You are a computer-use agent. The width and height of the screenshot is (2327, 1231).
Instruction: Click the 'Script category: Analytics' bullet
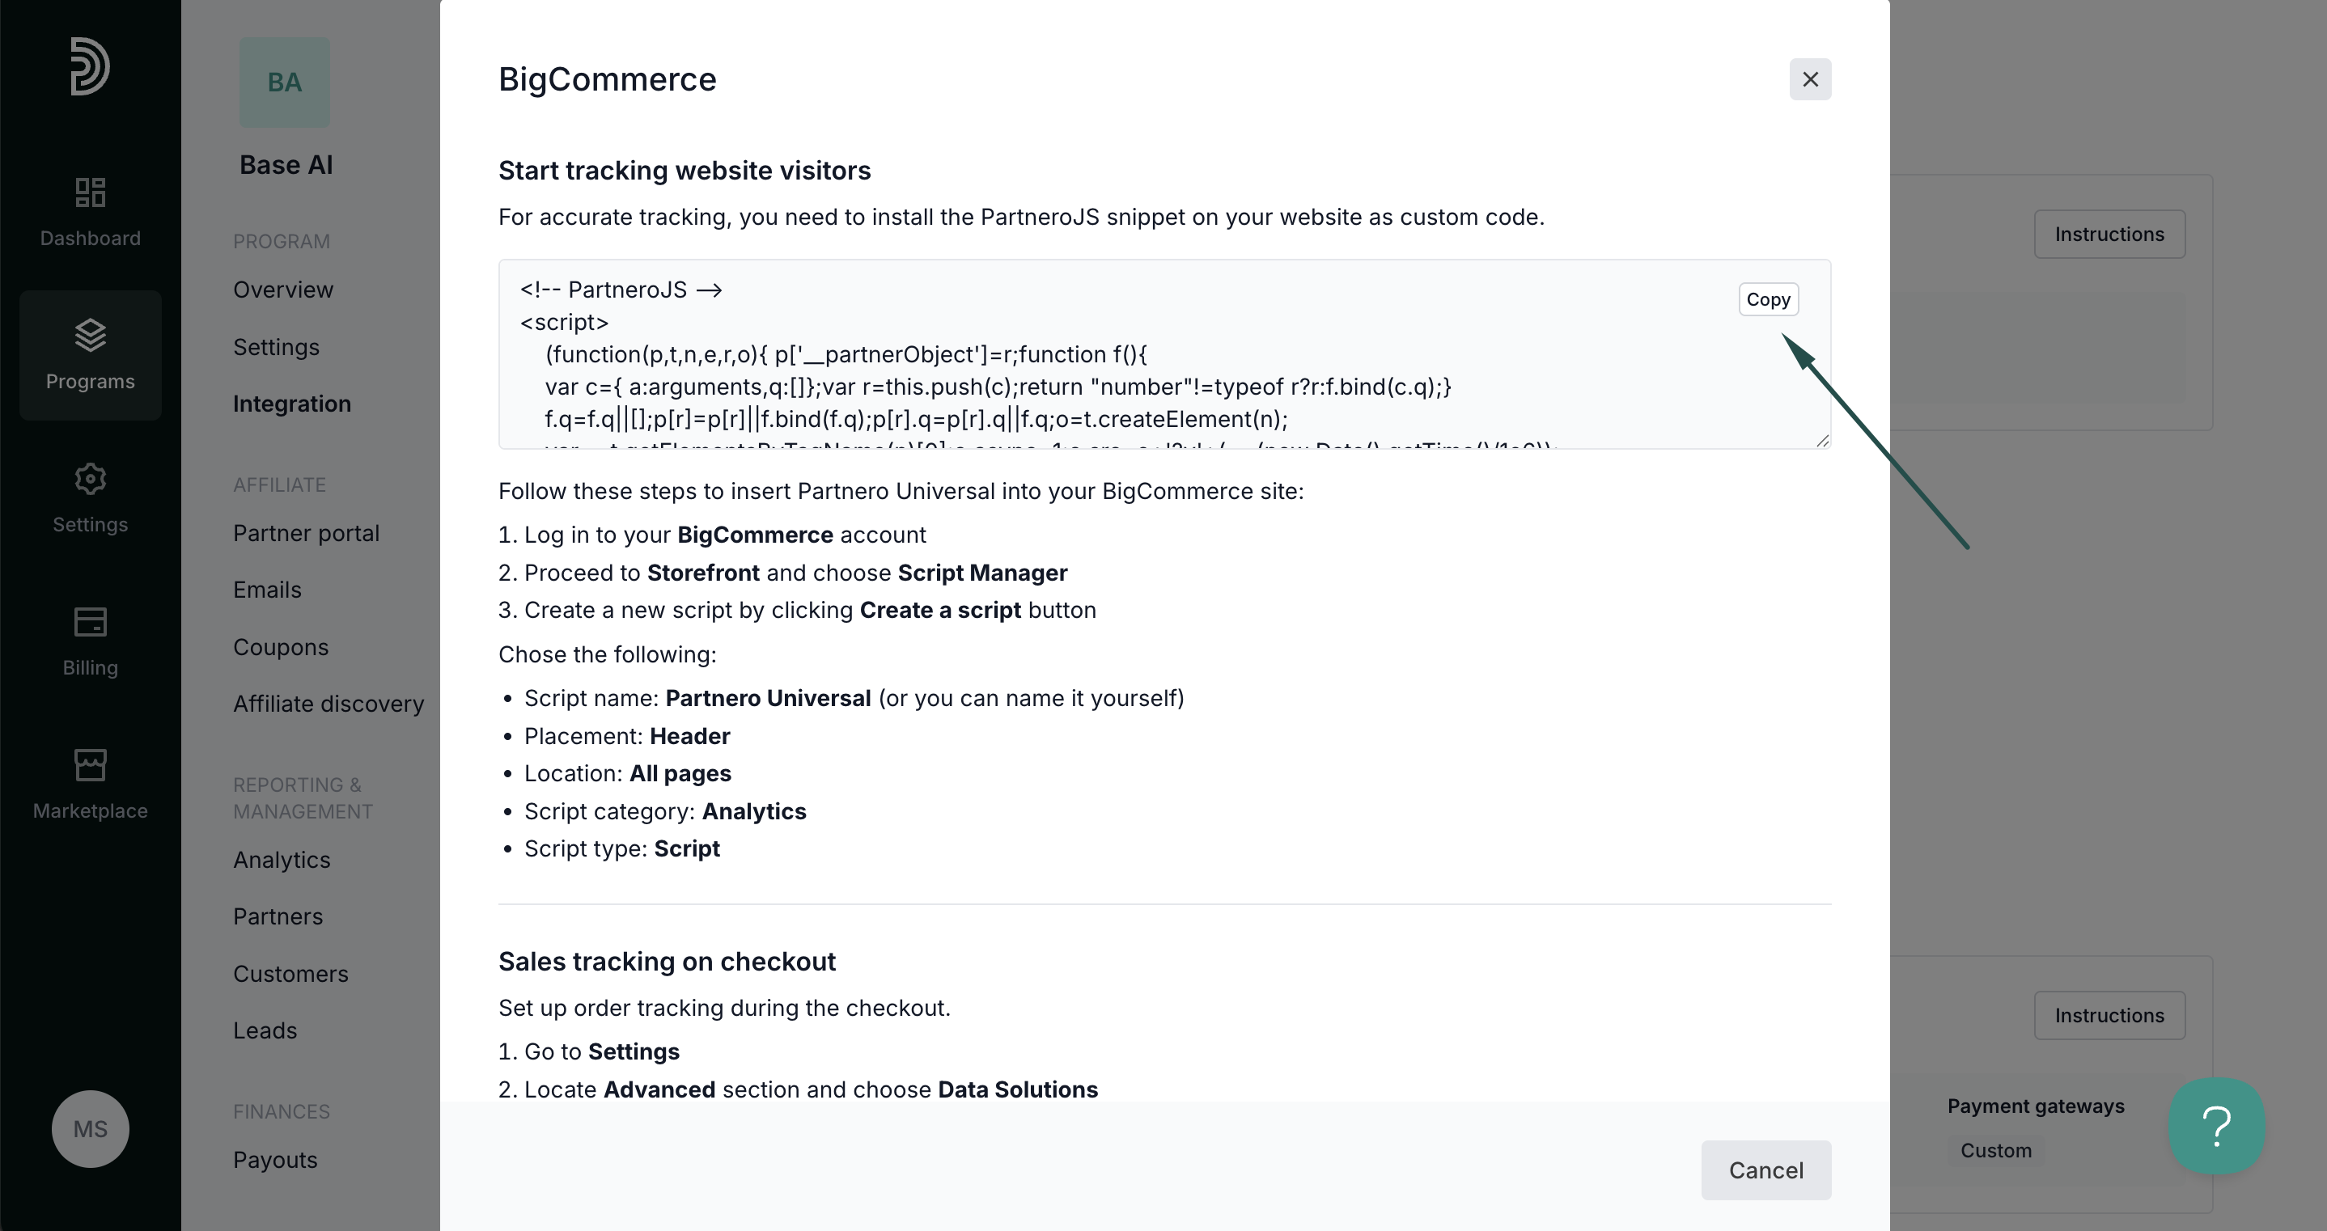(x=665, y=811)
